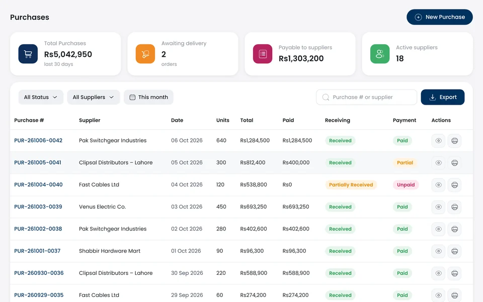Open purchase link PUR-261006-0042
This screenshot has height=302, width=483.
(x=38, y=140)
